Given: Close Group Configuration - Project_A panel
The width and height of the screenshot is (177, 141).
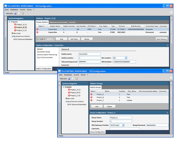Looking at the screenshot, I should [x=167, y=113].
